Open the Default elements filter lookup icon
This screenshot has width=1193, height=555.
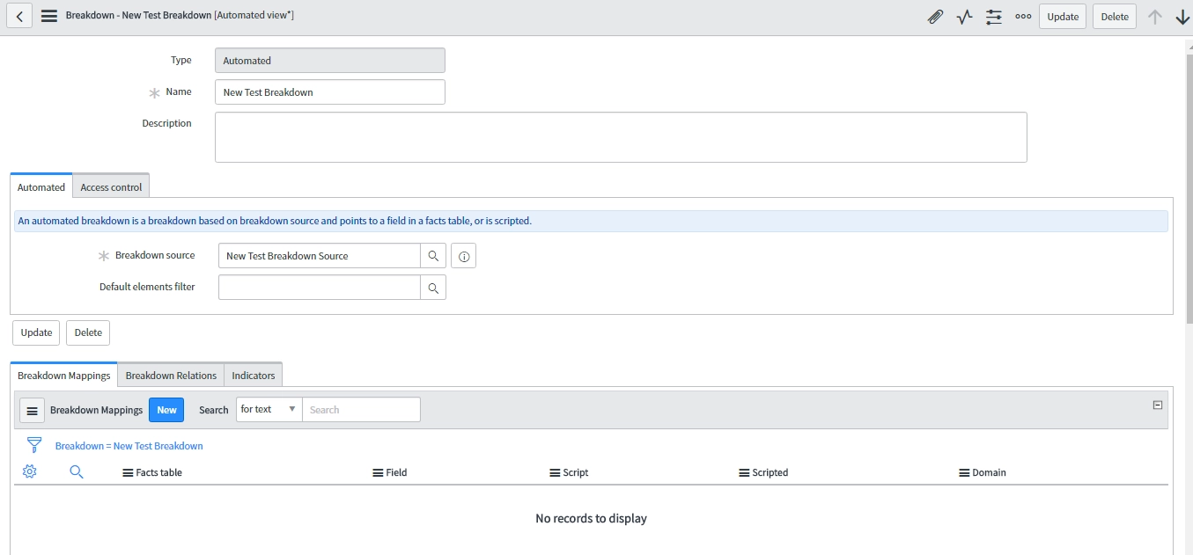[x=432, y=286]
